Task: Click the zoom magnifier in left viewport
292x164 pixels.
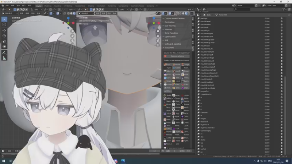Action: pyautogui.click(x=72, y=31)
